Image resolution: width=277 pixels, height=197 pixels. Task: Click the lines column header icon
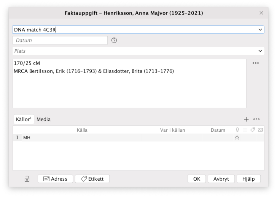pos(245,130)
